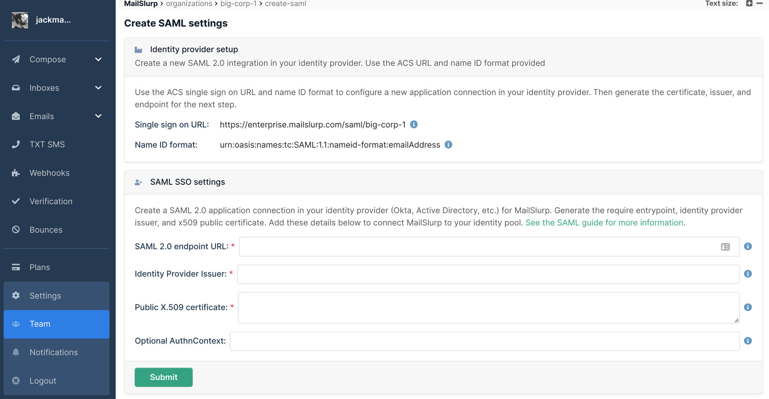
Task: Navigate to organizations breadcrumb
Action: tap(189, 4)
